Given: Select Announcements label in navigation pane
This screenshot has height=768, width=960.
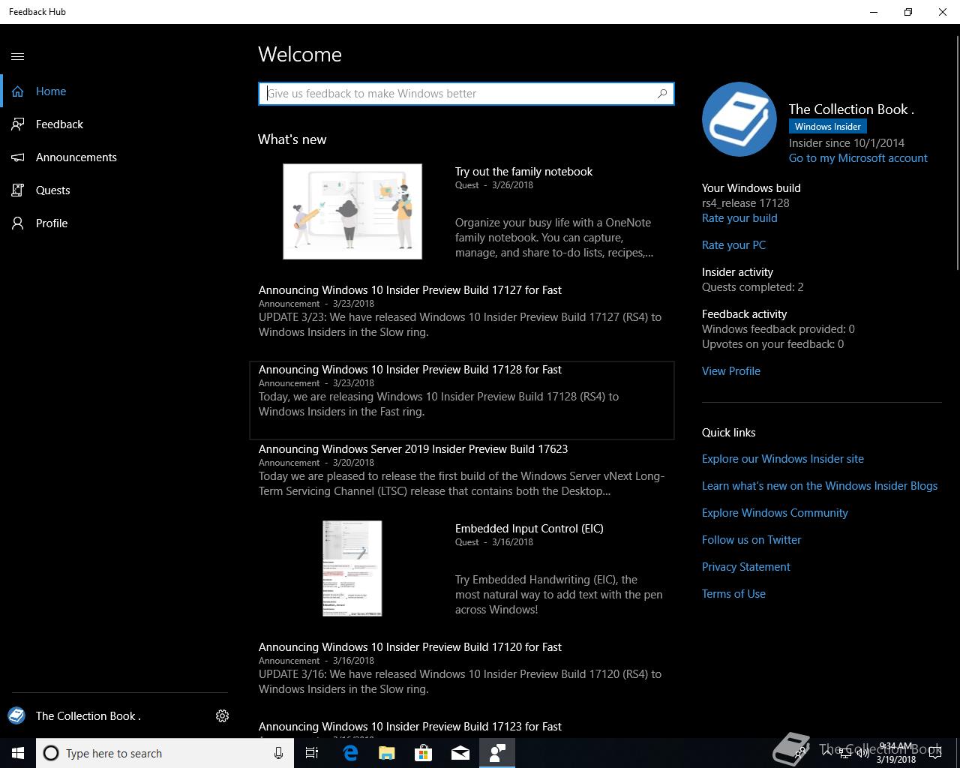Looking at the screenshot, I should coord(76,157).
